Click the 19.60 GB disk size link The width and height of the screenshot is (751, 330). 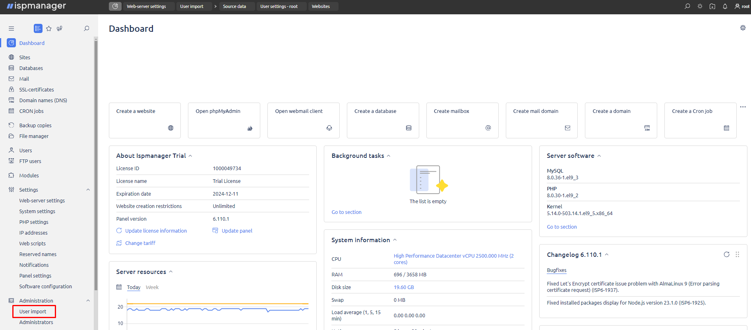coord(404,287)
